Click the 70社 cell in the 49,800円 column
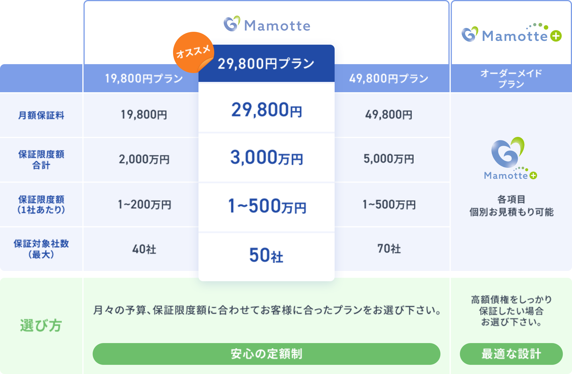Image resolution: width=572 pixels, height=374 pixels. pyautogui.click(x=389, y=249)
